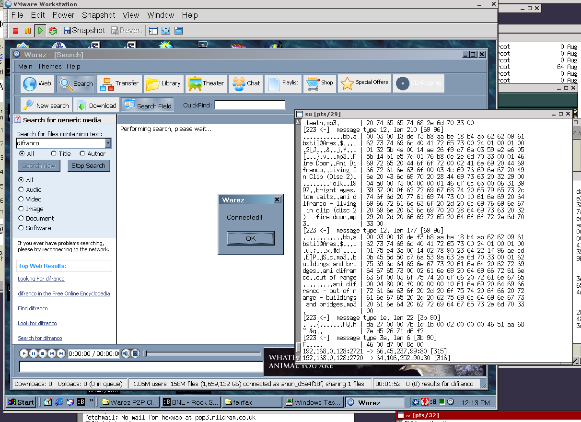Select the Document media type radio
Image resolution: width=581 pixels, height=422 pixels.
[x=21, y=218]
